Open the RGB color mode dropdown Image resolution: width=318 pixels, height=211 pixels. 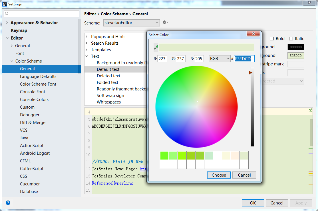220,59
